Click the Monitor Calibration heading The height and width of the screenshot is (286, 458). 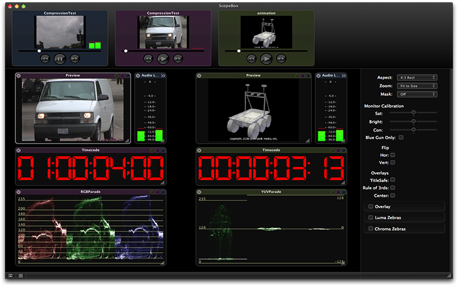coord(384,106)
